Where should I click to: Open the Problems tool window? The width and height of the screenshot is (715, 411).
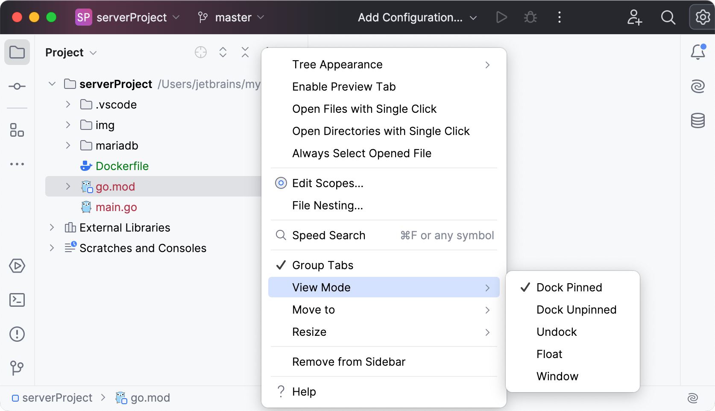click(x=17, y=334)
